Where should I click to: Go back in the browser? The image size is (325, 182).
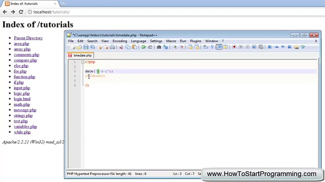(5, 12)
